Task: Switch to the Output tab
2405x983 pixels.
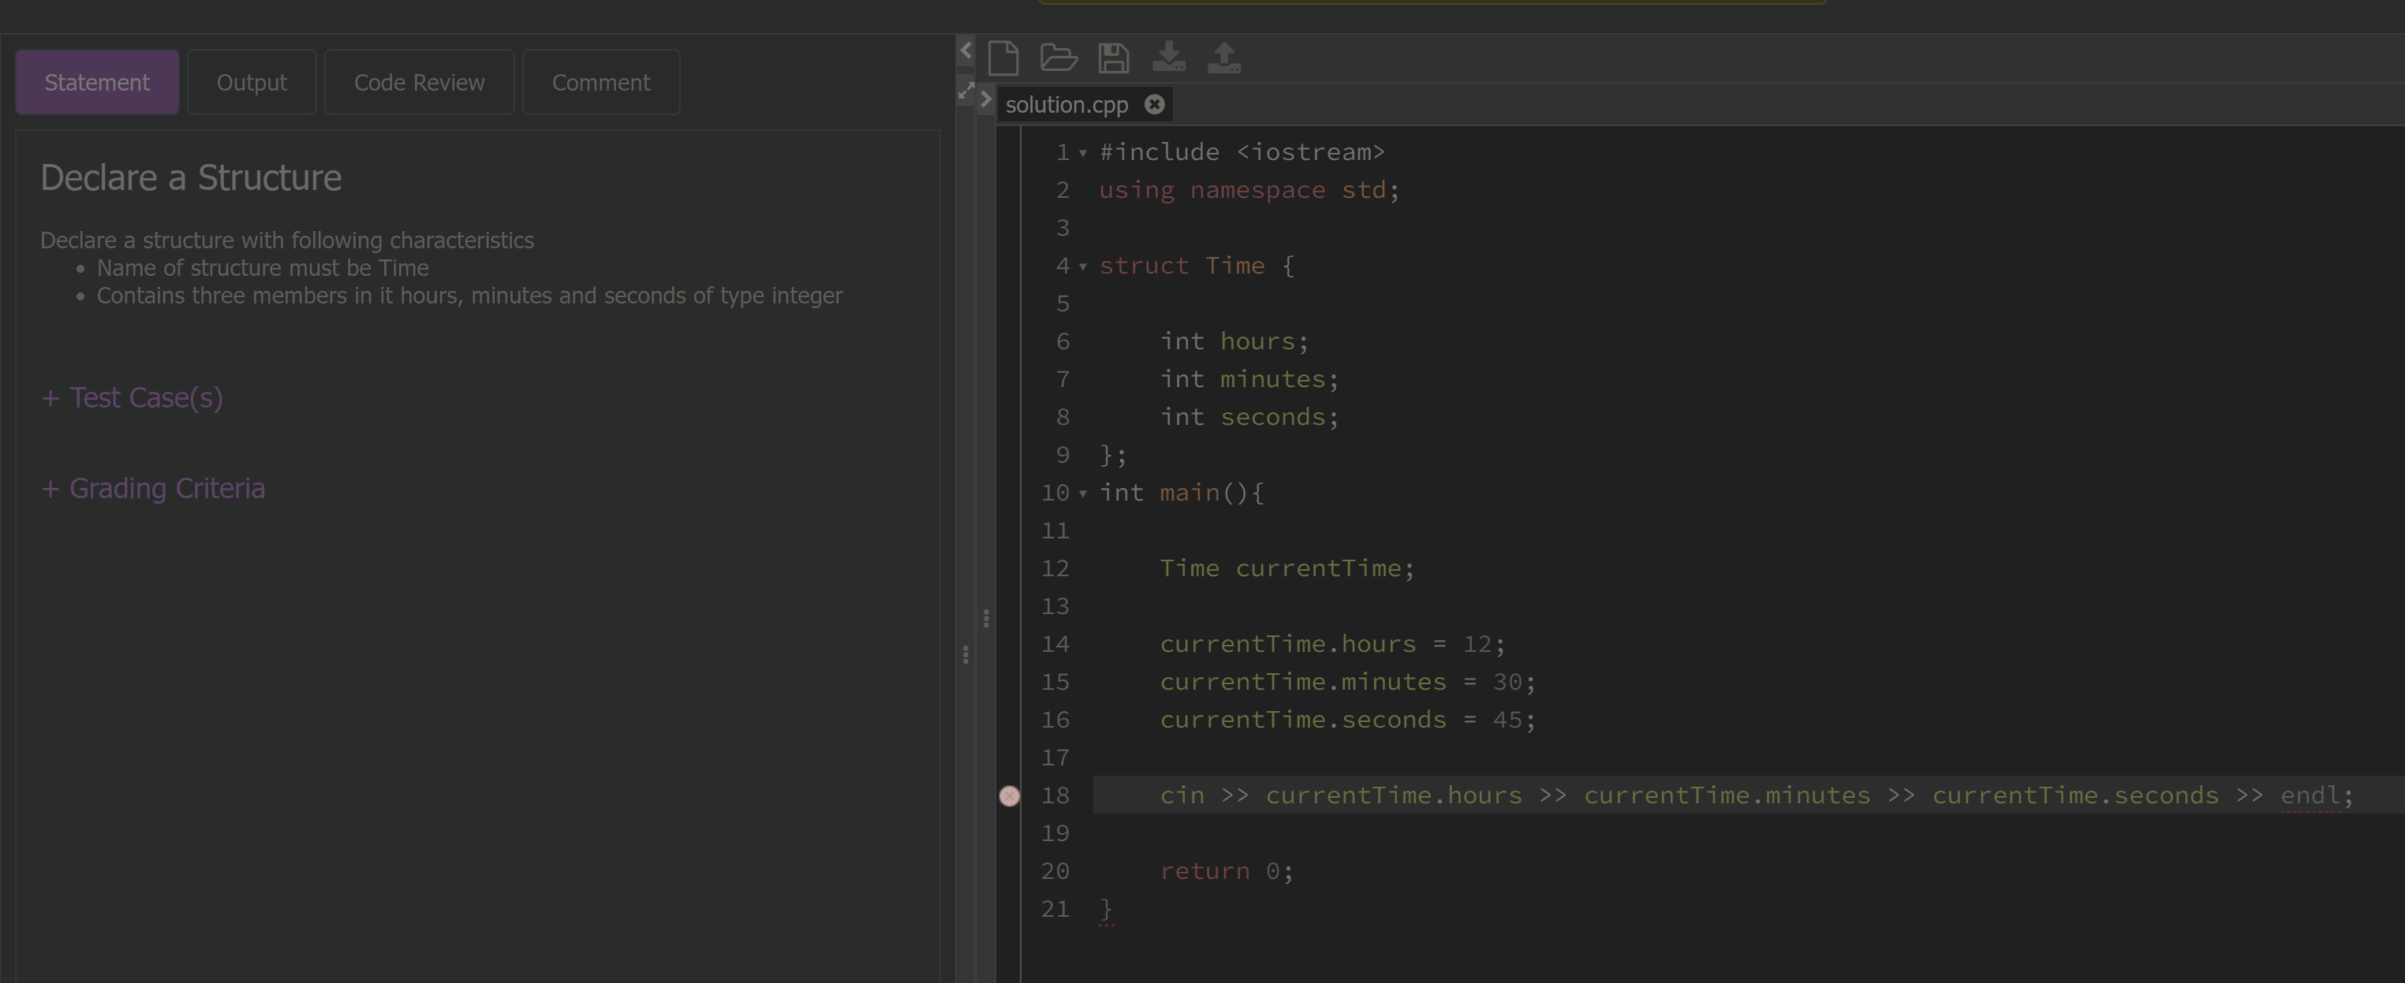Action: (x=251, y=82)
